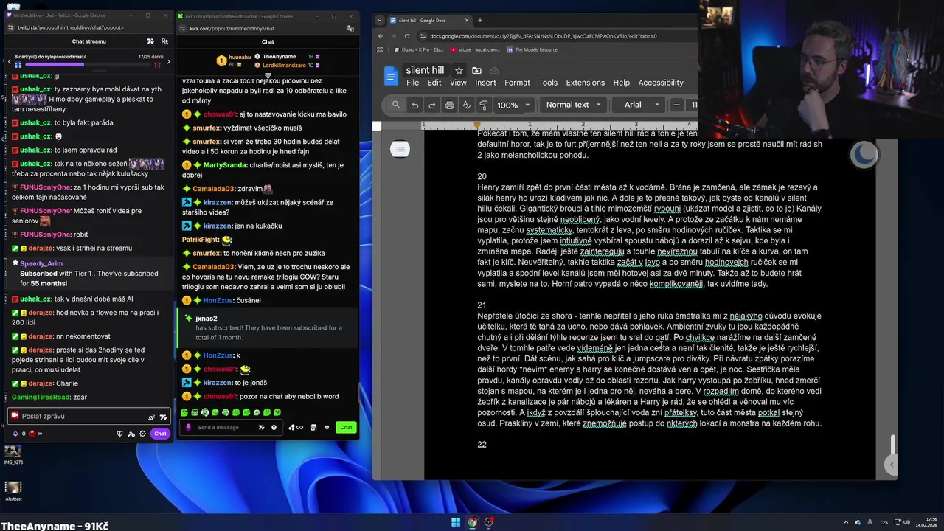Viewport: 944px width, 531px height.
Task: Open the Normal text style dropdown
Action: [x=574, y=105]
